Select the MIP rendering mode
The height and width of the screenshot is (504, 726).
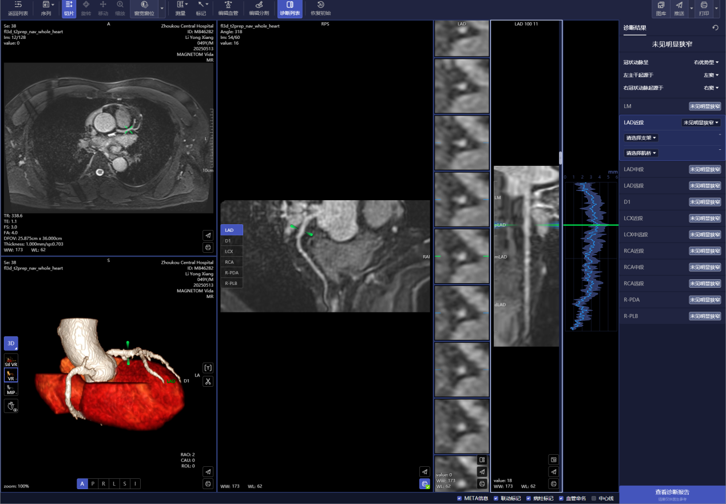tap(11, 389)
